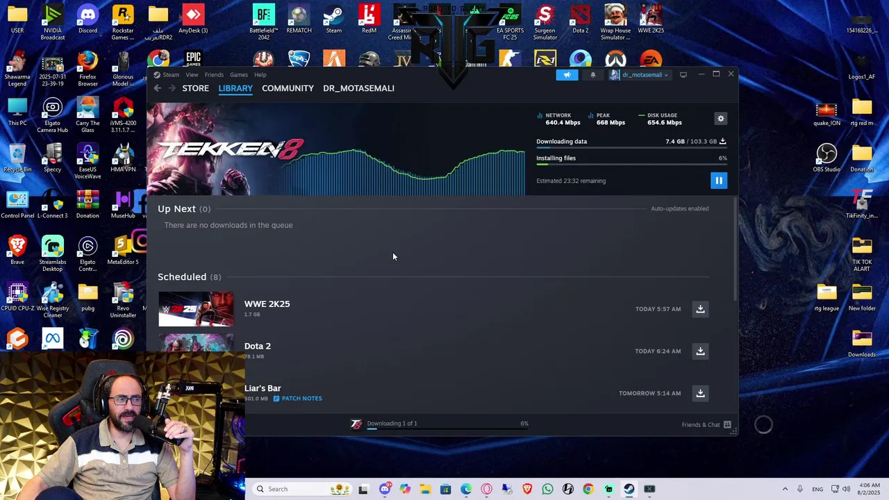This screenshot has height=500, width=889.
Task: Open Liar's Bar PATCH NOTES link
Action: (x=297, y=399)
